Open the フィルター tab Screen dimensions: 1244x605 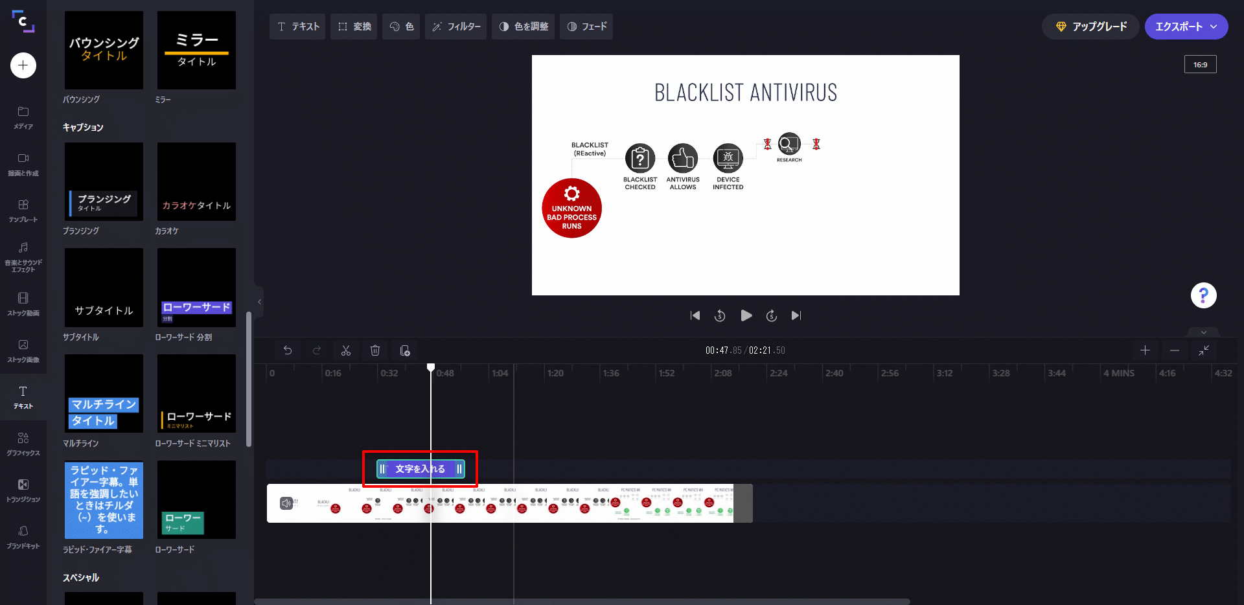456,27
